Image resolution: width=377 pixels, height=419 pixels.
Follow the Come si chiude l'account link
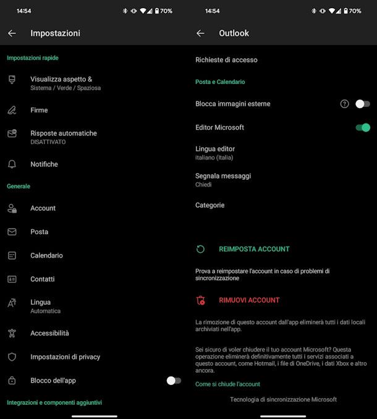click(x=227, y=384)
